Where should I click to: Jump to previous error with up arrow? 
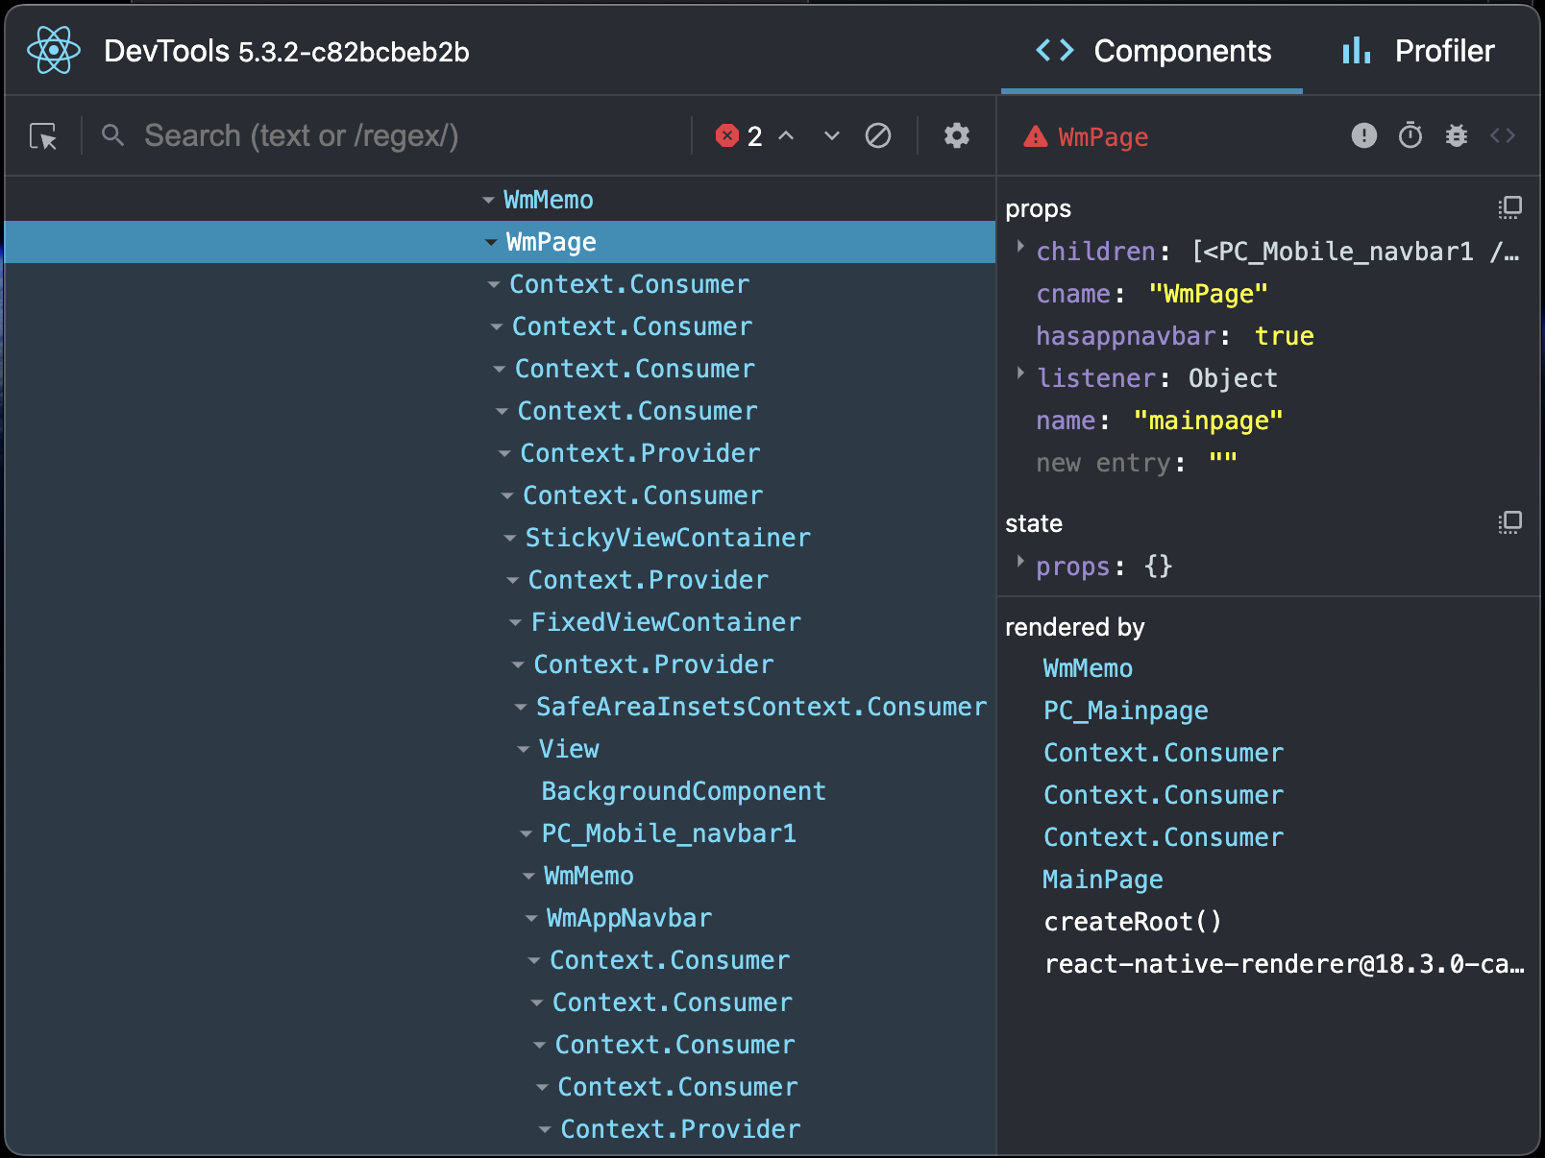click(x=786, y=136)
